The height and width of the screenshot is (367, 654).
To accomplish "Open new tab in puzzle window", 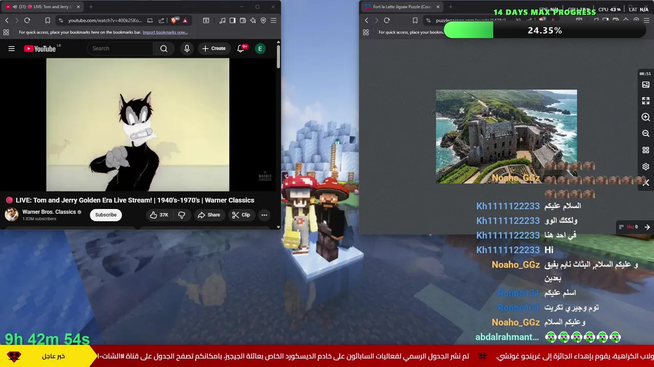I will (x=451, y=7).
